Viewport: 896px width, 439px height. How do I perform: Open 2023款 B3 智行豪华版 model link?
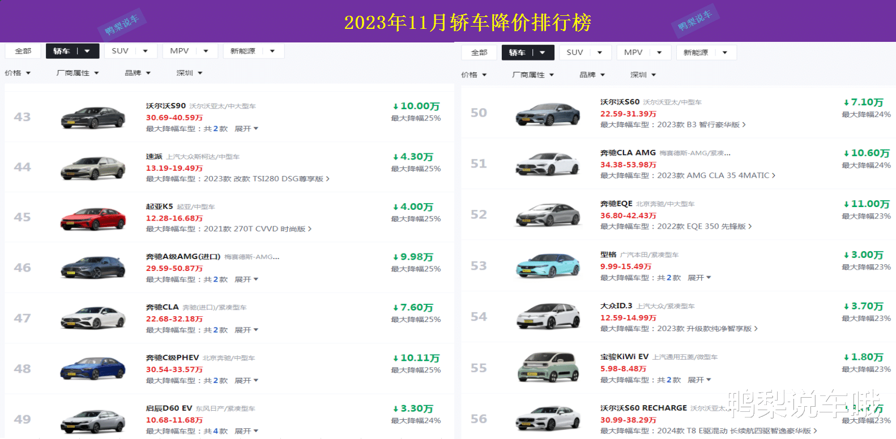[701, 125]
